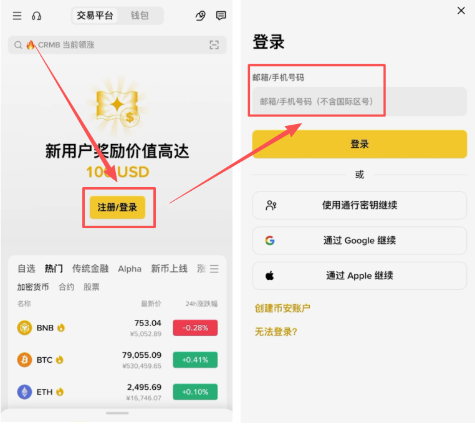This screenshot has width=475, height=424.
Task: Open the BNB coin icon
Action: tap(24, 328)
